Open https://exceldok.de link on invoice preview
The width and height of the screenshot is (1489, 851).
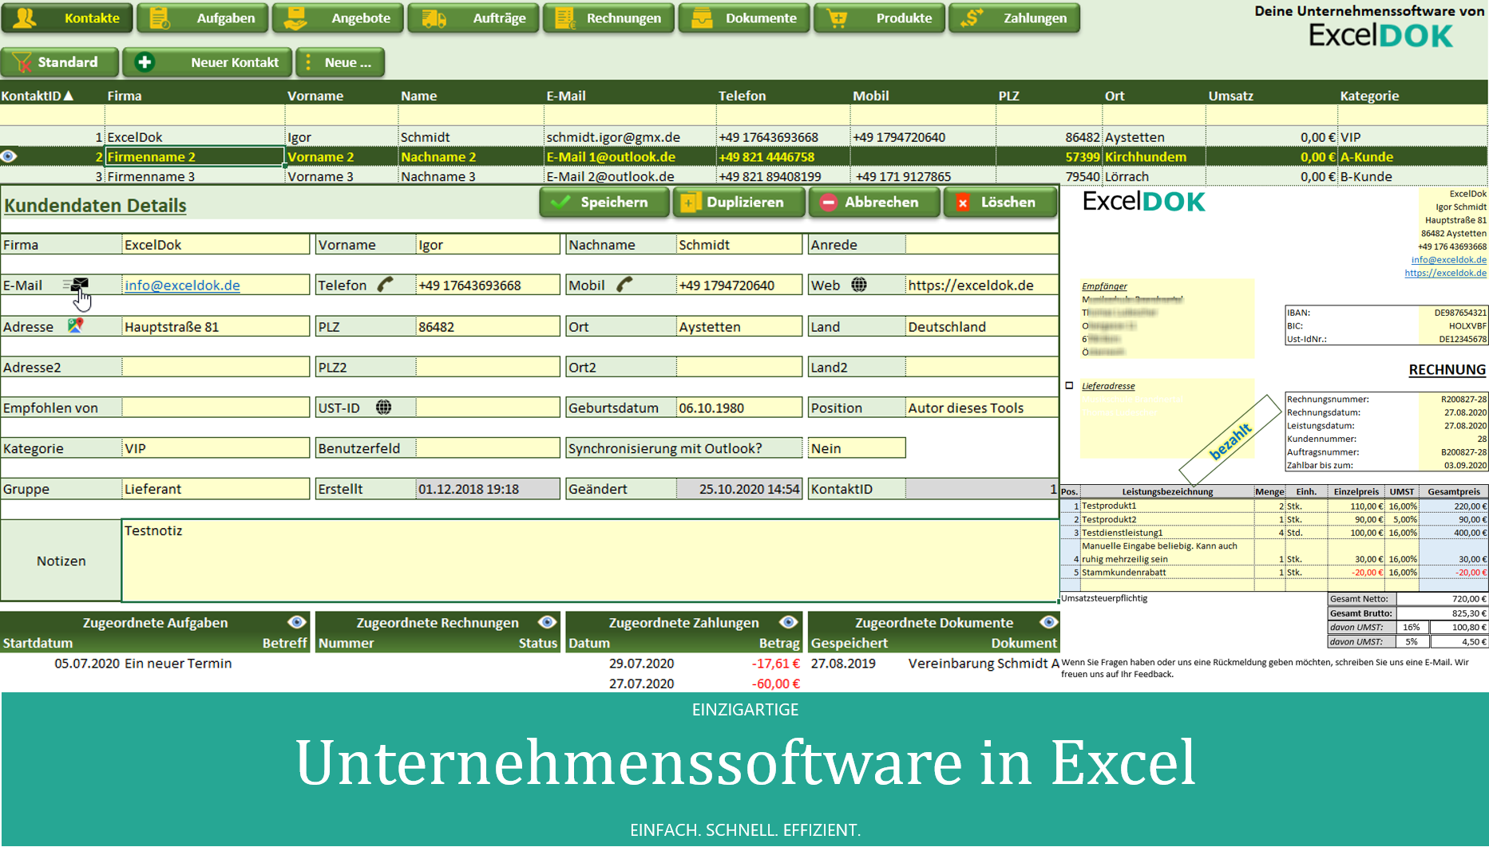coord(1445,273)
